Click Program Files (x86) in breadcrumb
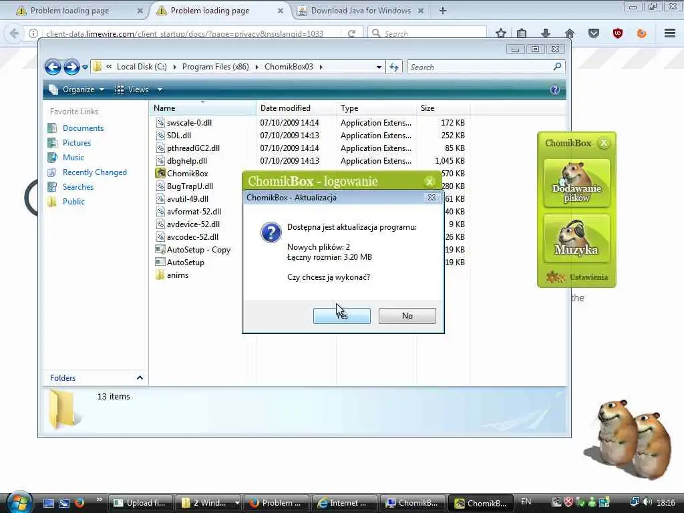 tap(216, 67)
